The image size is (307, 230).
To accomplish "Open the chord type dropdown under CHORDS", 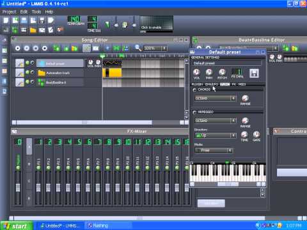I will 216,98.
